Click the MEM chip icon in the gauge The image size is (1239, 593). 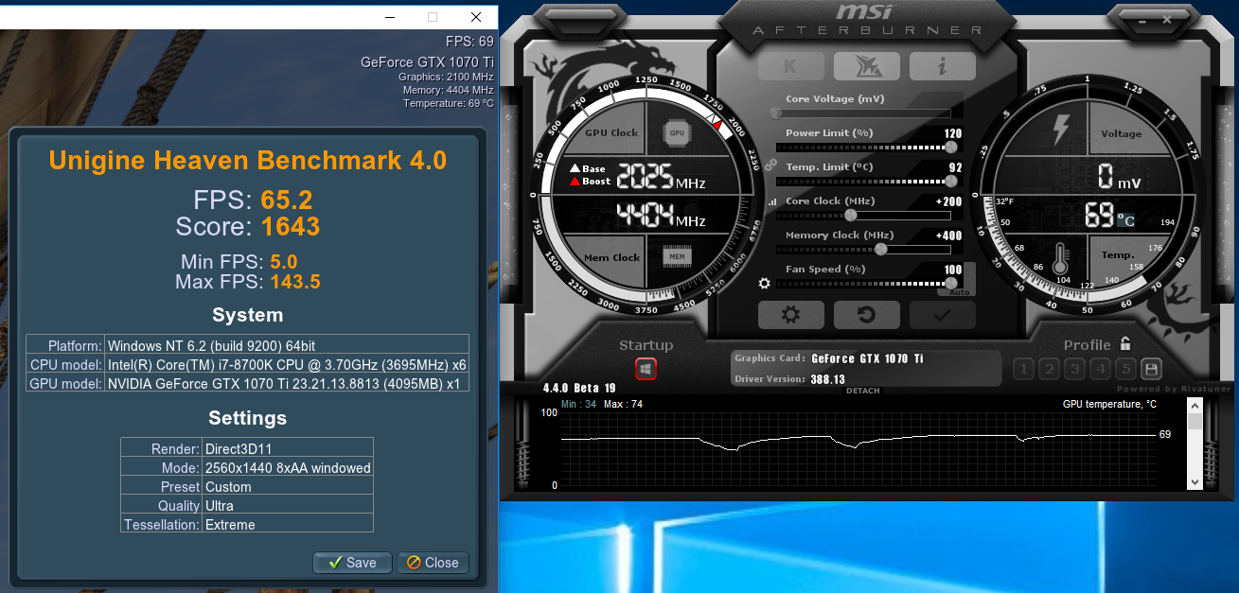[677, 256]
